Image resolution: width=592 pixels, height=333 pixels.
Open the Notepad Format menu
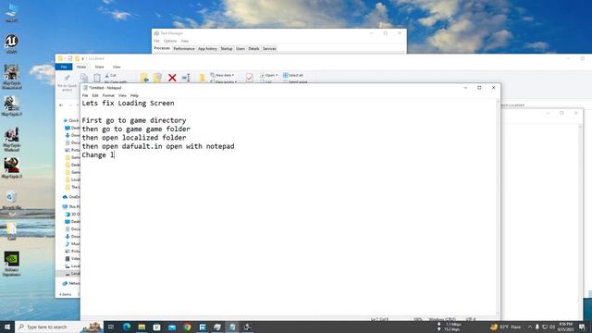tap(108, 95)
